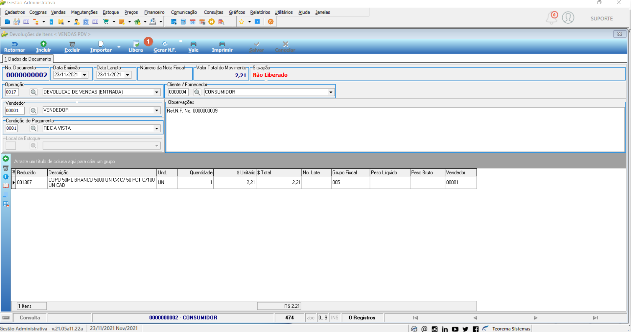This screenshot has height=332, width=631.
Task: Click the Libera document icon
Action: coord(136,44)
